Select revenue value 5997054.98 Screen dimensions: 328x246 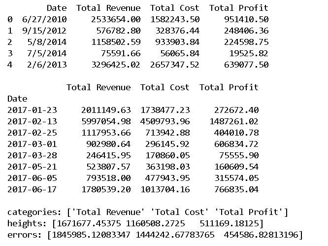(106, 121)
